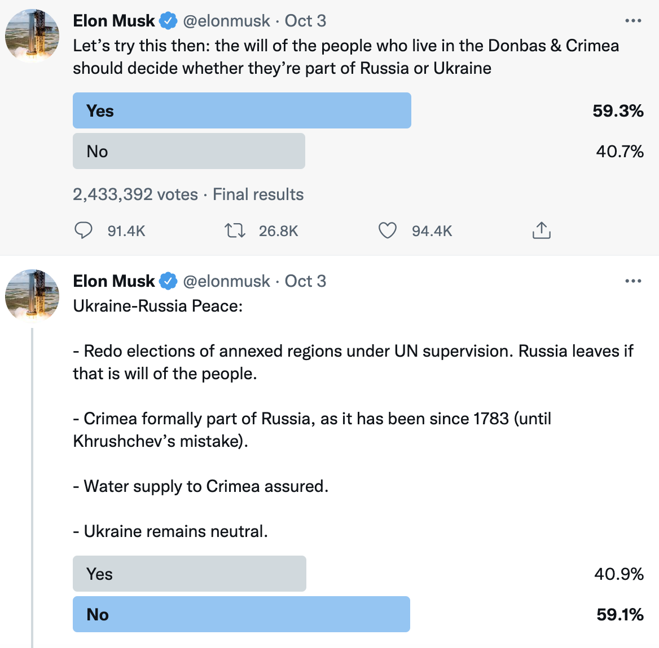The height and width of the screenshot is (648, 659).
Task: Retweet the Donbas & Crimea poll tweet
Action: click(235, 230)
